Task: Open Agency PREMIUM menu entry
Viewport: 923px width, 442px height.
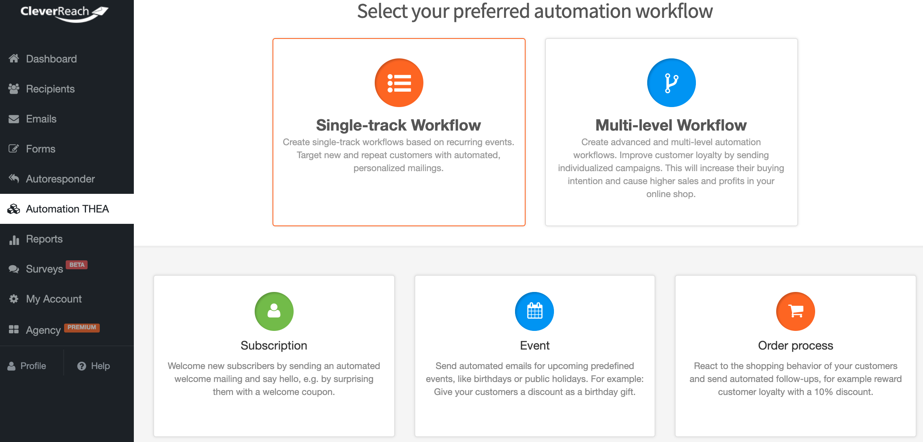Action: tap(67, 329)
